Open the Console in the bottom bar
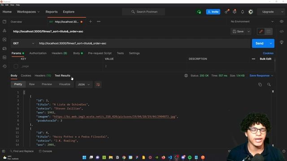Viewport: 287px width, 161px height. point(45,151)
